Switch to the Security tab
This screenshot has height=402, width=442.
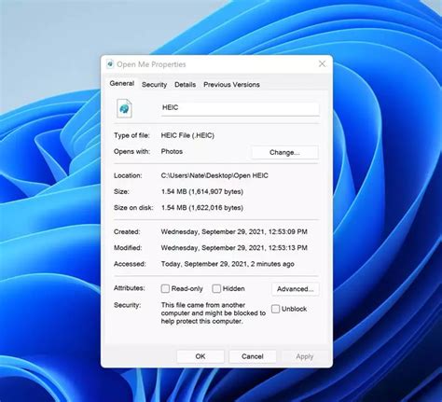point(154,85)
